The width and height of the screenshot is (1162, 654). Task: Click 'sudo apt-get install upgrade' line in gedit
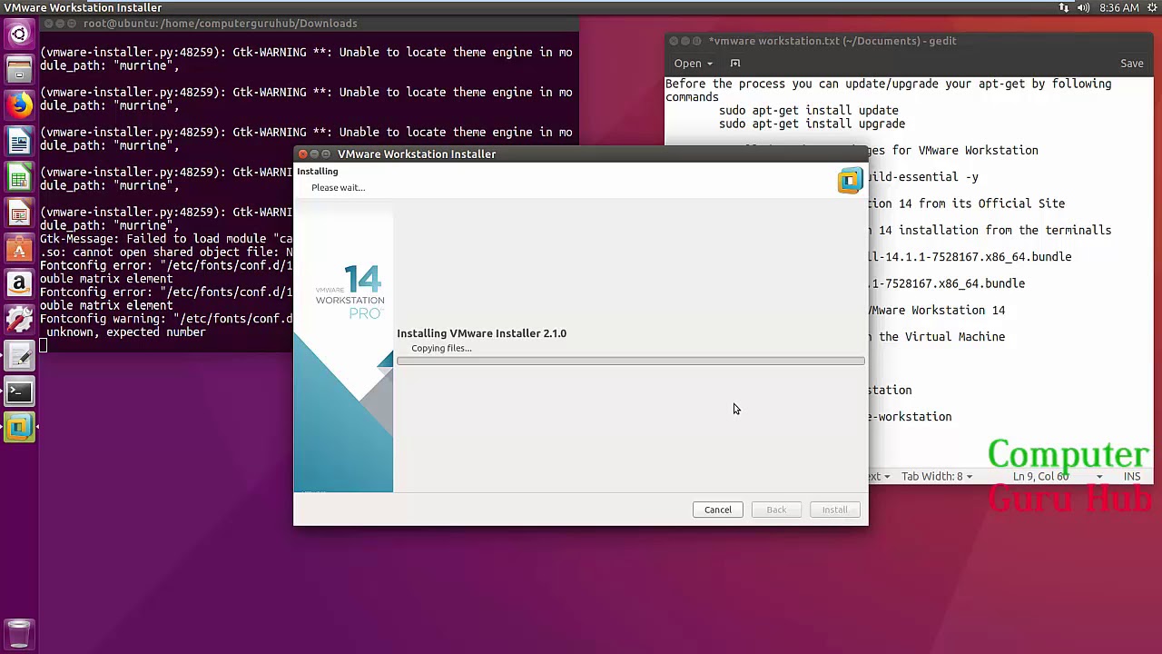[x=812, y=124]
